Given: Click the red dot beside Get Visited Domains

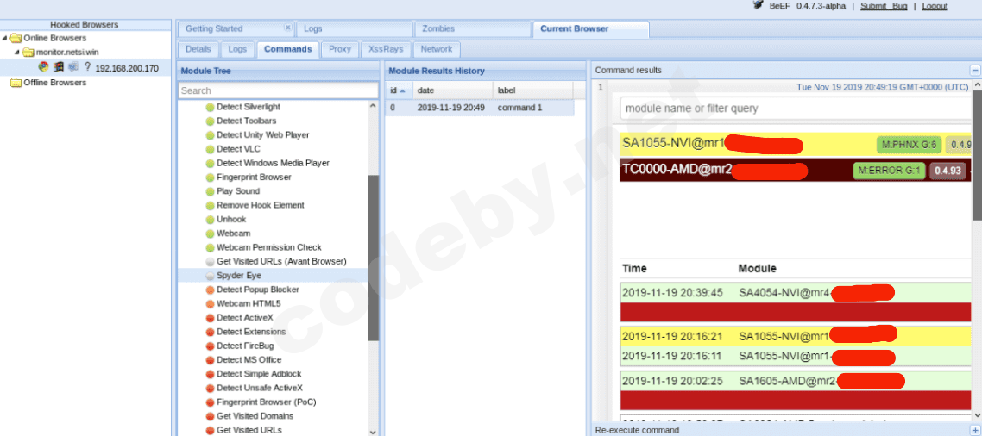Looking at the screenshot, I should click(x=210, y=416).
